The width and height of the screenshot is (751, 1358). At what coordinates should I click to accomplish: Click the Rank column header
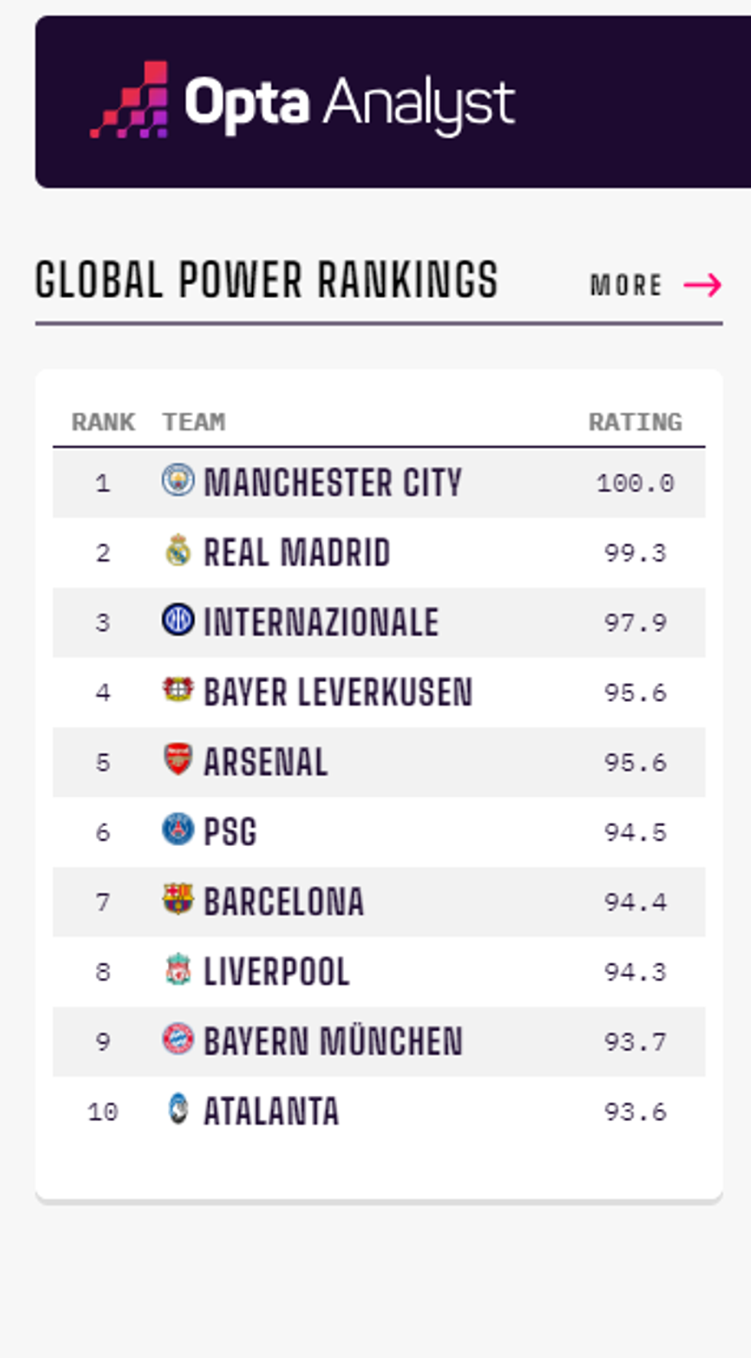pos(103,422)
